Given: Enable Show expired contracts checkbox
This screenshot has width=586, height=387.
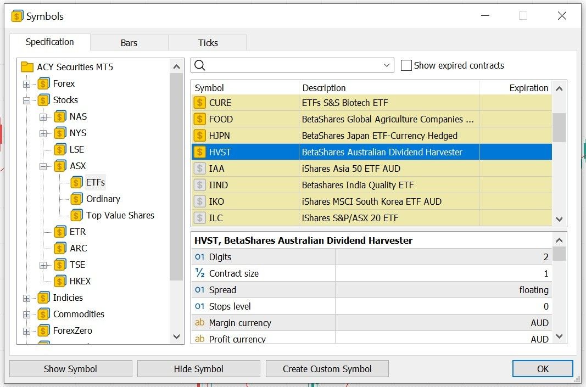Looking at the screenshot, I should [406, 65].
